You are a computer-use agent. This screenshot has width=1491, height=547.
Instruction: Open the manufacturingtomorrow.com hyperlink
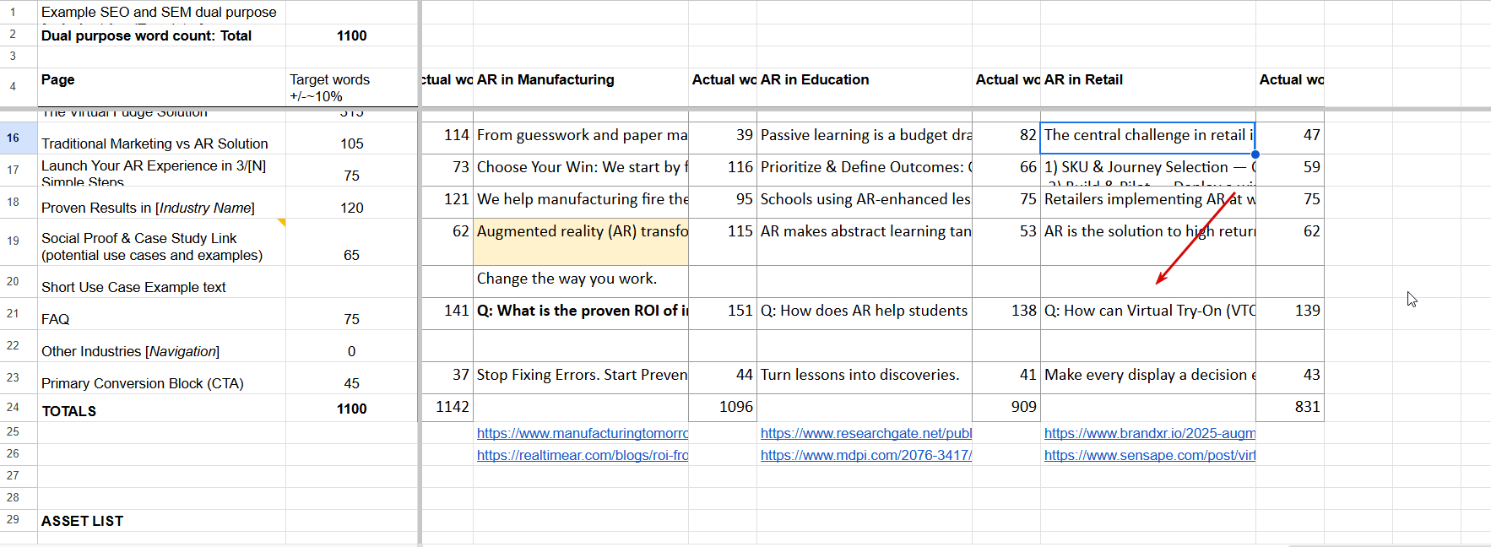click(x=583, y=433)
